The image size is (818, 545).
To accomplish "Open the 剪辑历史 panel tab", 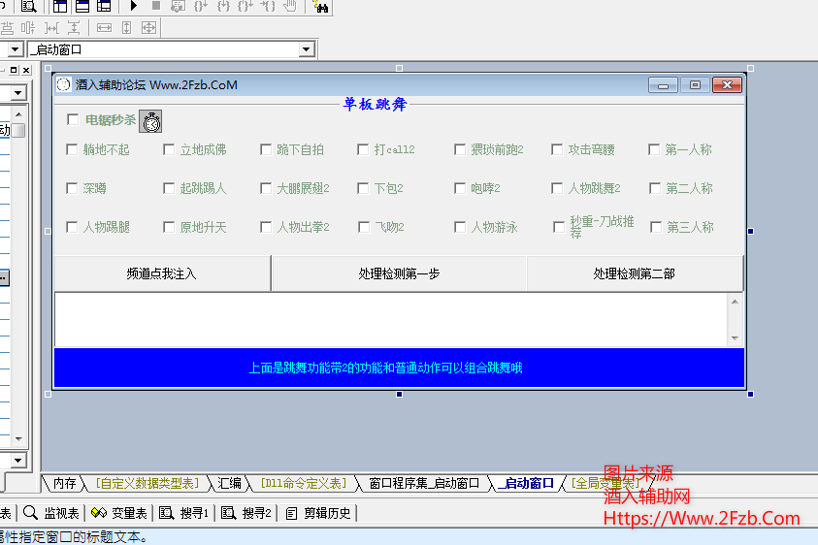I will 318,513.
